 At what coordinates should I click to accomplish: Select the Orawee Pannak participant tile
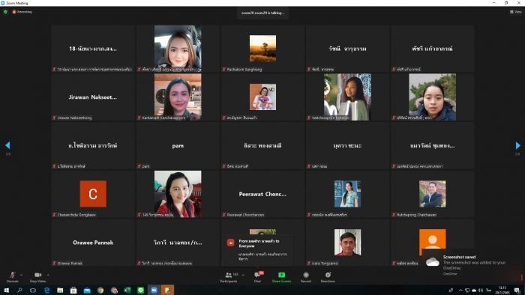[x=93, y=243]
